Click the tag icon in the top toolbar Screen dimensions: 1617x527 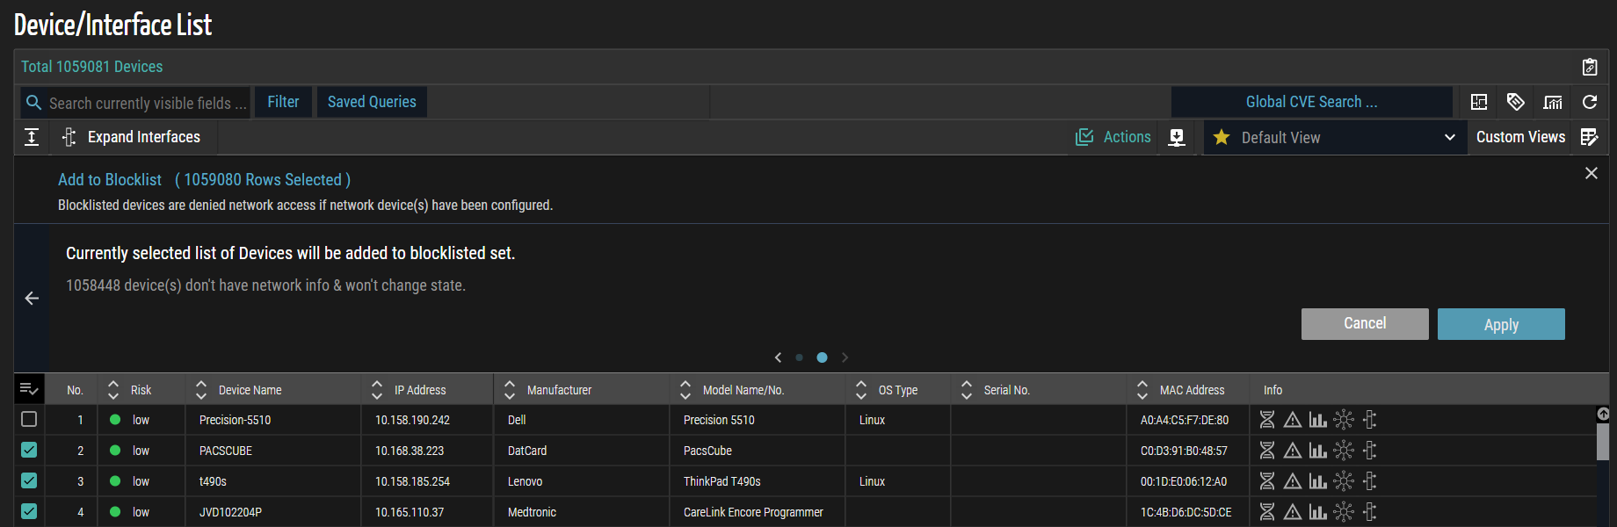click(x=1515, y=102)
